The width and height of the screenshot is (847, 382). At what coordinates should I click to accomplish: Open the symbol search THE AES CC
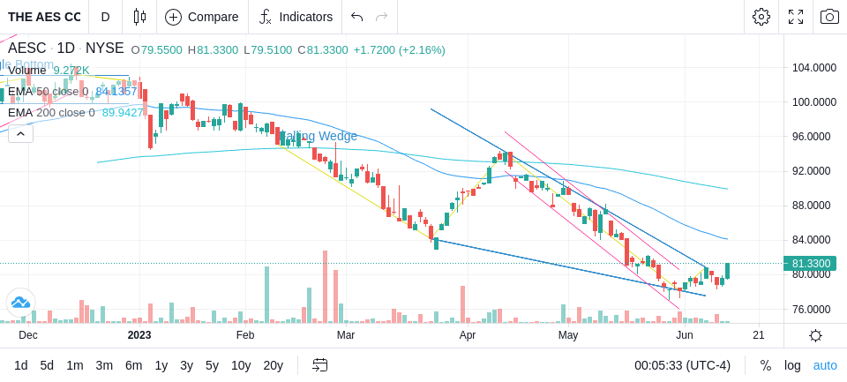tap(44, 17)
